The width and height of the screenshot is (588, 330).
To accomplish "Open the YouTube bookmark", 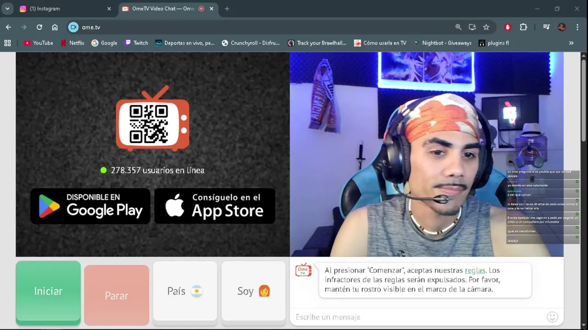I will point(39,43).
